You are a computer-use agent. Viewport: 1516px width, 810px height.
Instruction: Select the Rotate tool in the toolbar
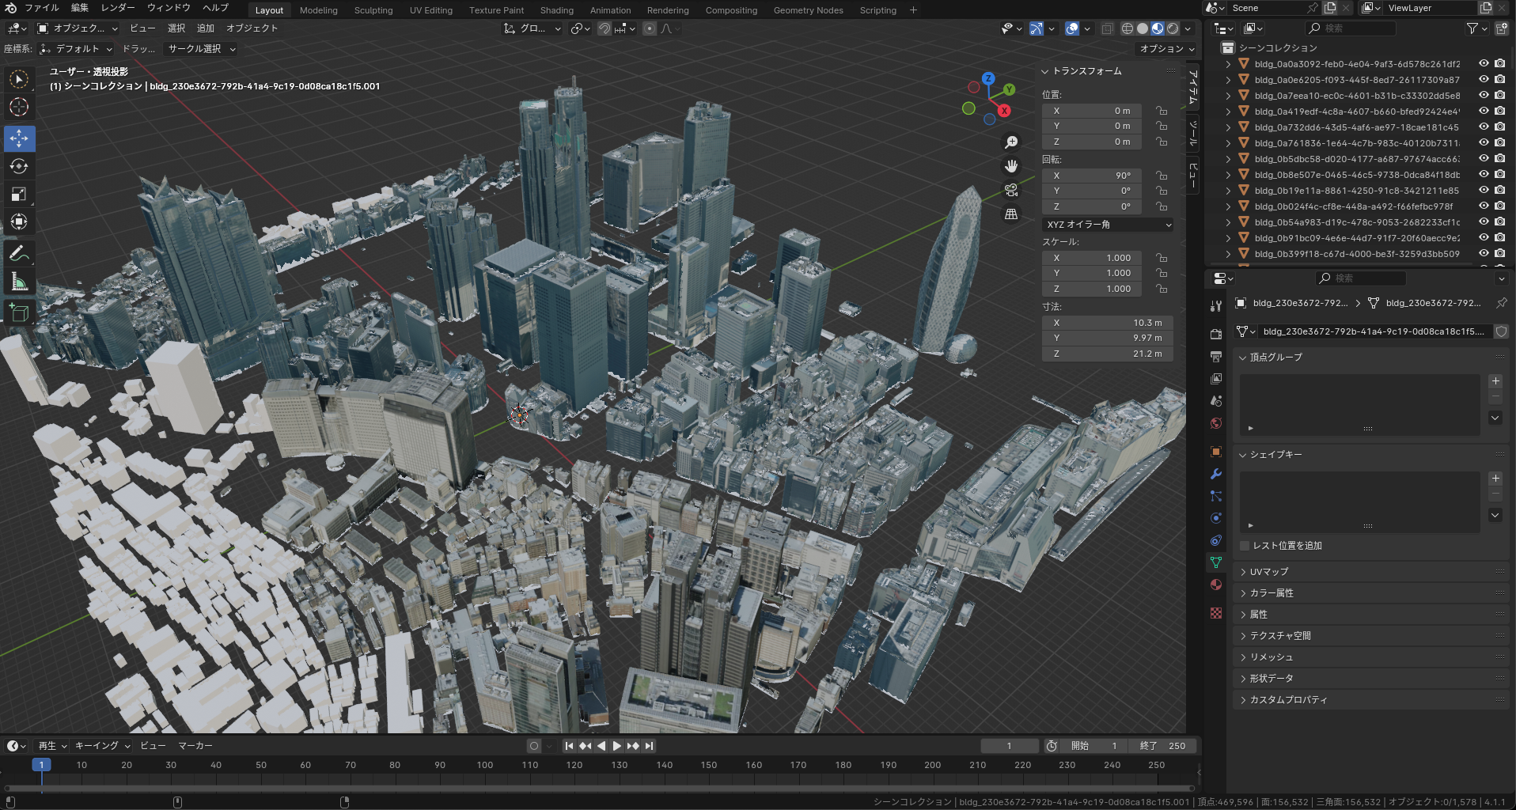pos(19,166)
